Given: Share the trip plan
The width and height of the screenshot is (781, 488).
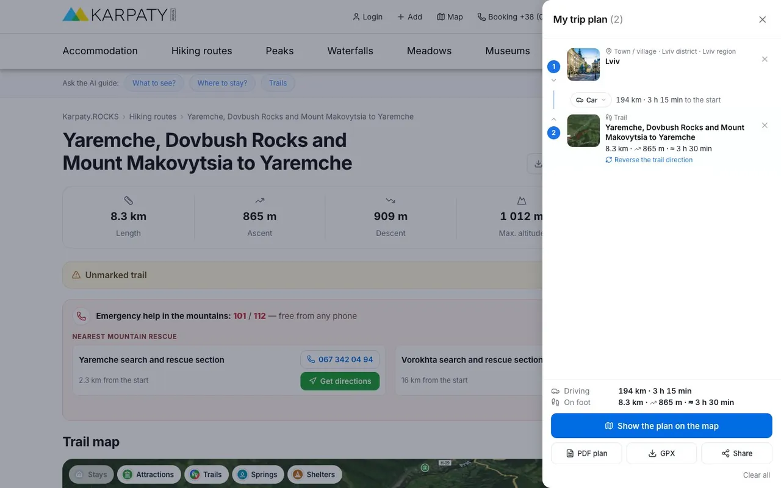Looking at the screenshot, I should (736, 453).
